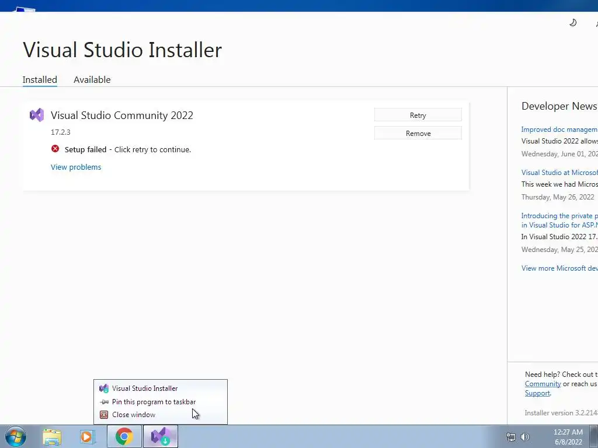Click the Developer News heading

pos(559,106)
